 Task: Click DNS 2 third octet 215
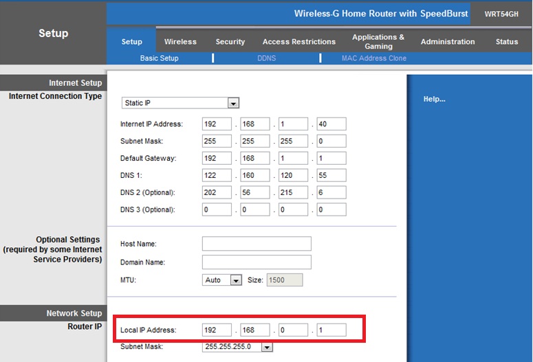294,192
